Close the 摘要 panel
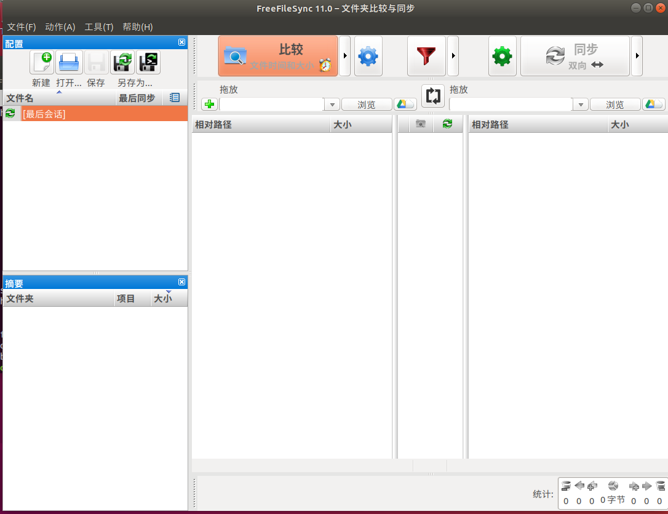 point(181,282)
